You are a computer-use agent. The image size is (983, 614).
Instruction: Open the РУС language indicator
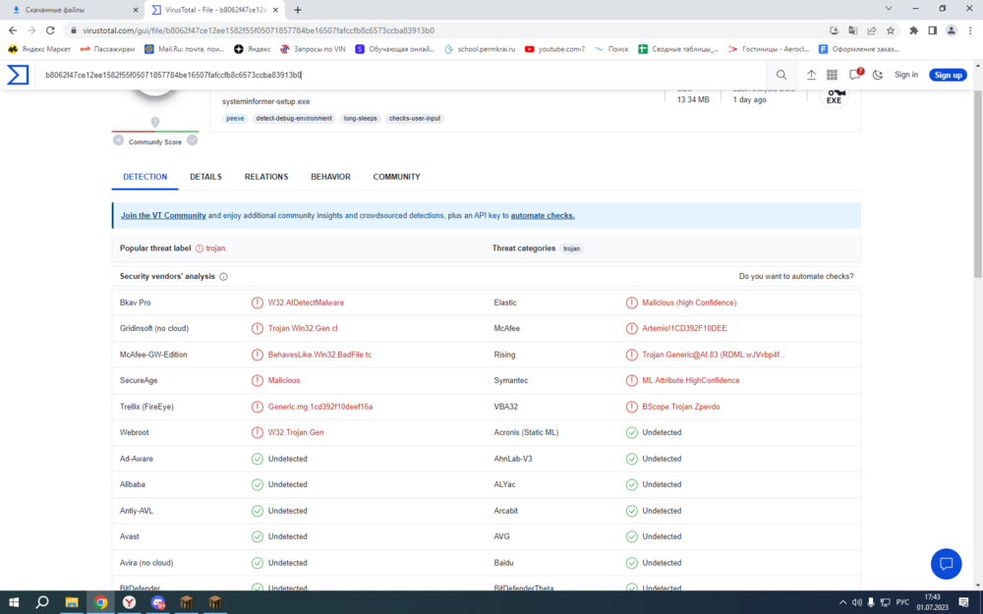pos(902,603)
